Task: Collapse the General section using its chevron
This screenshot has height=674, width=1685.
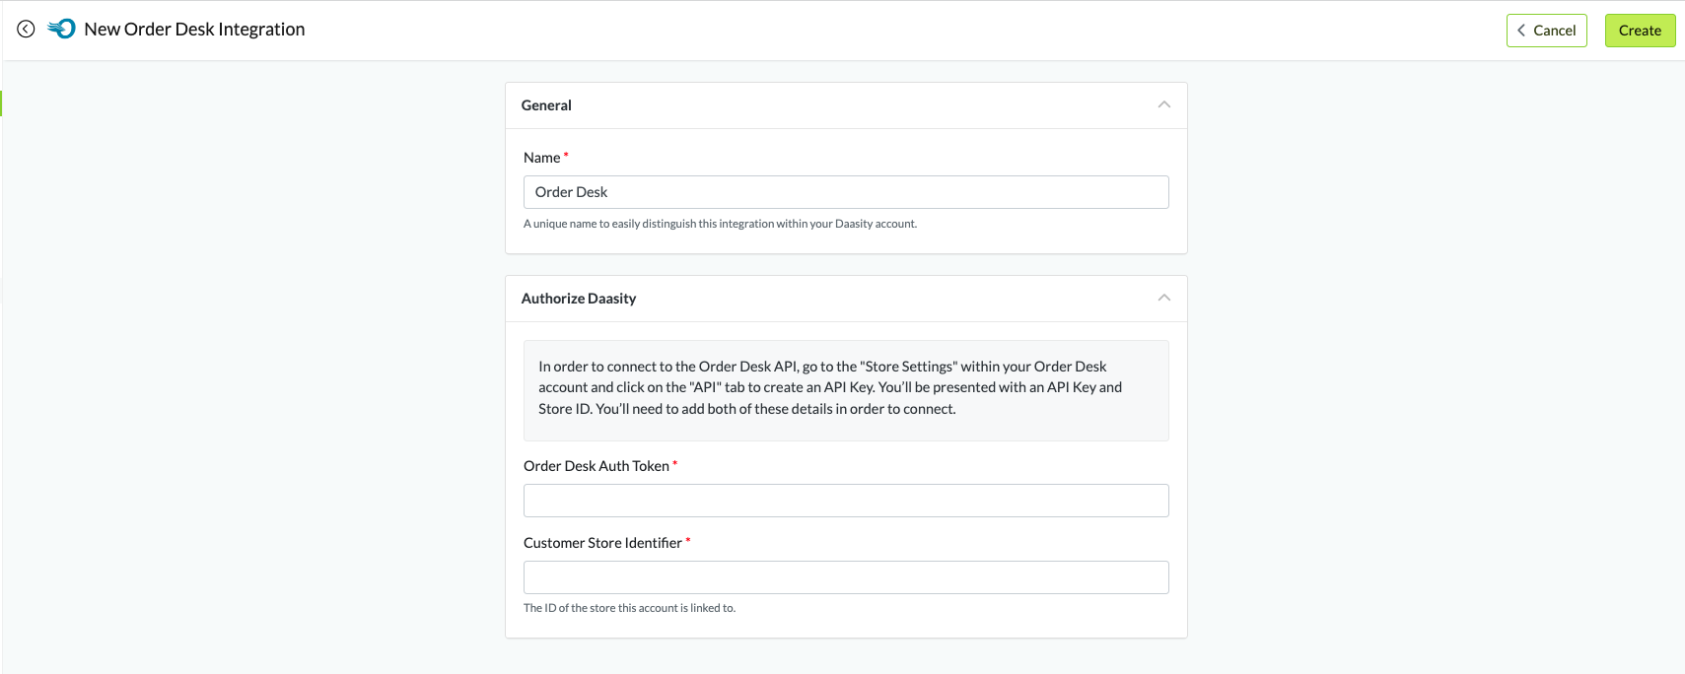Action: coord(1163,104)
